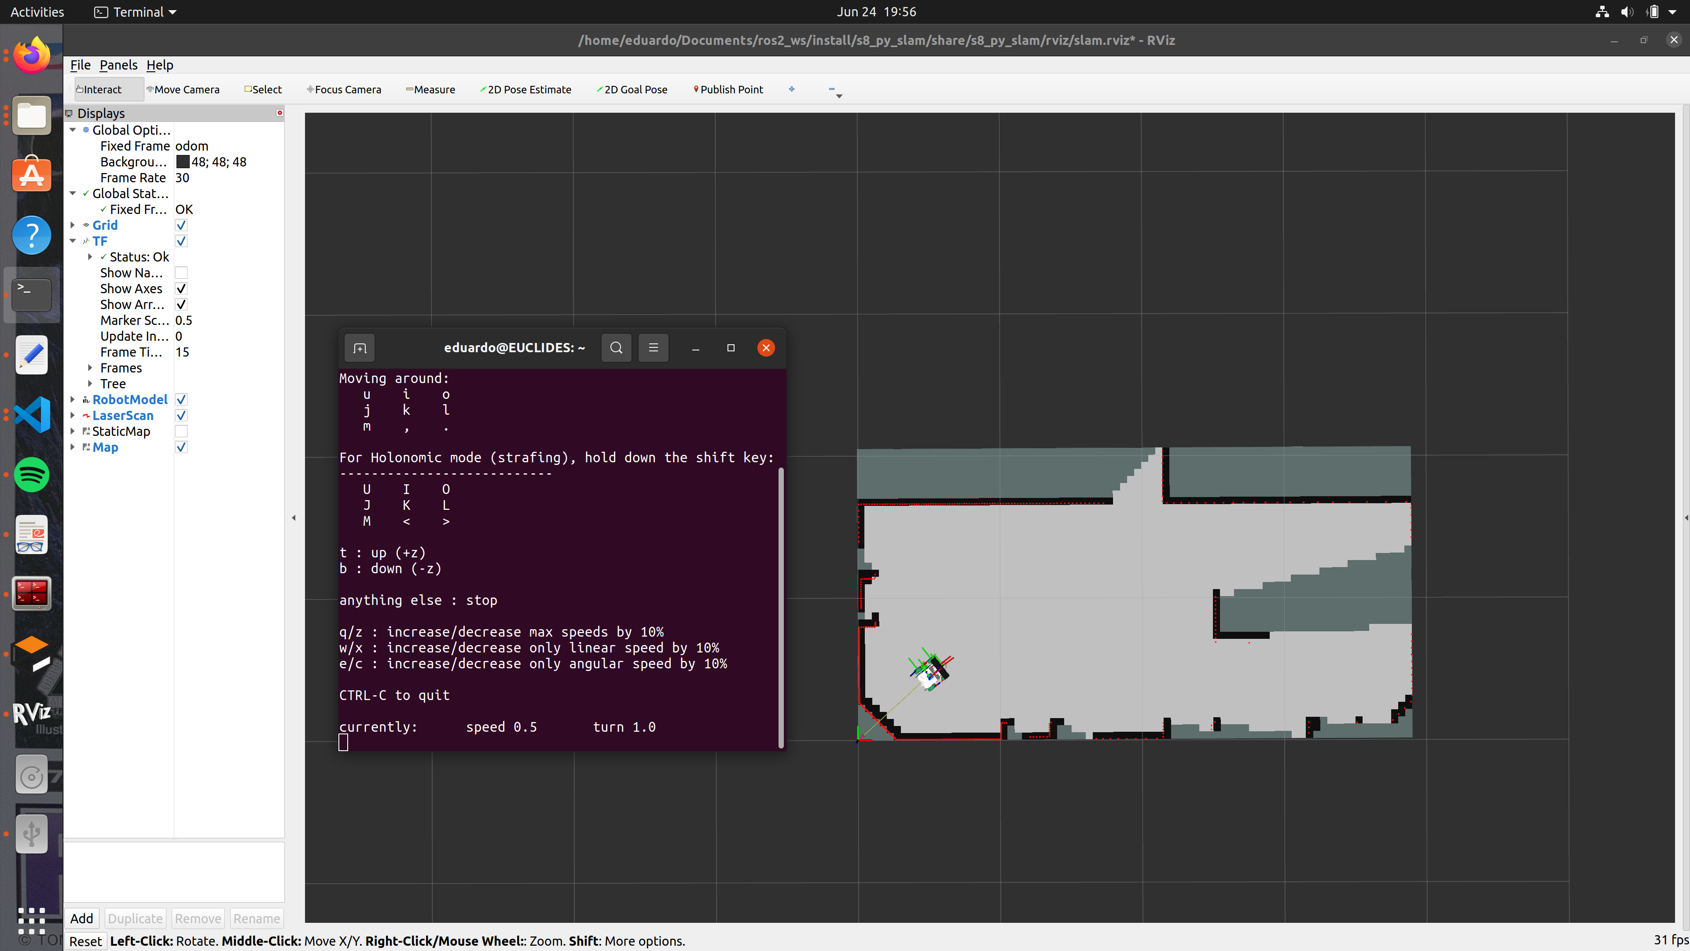Collapse the Global Status tree node
Viewport: 1690px width, 951px height.
(73, 194)
